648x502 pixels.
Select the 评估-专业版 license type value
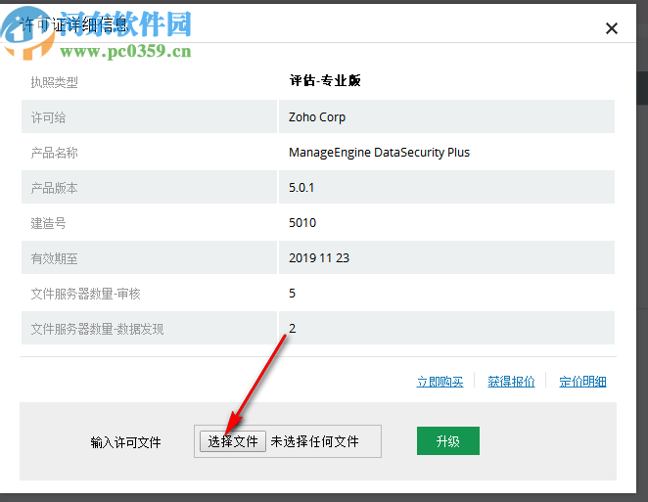tap(325, 80)
